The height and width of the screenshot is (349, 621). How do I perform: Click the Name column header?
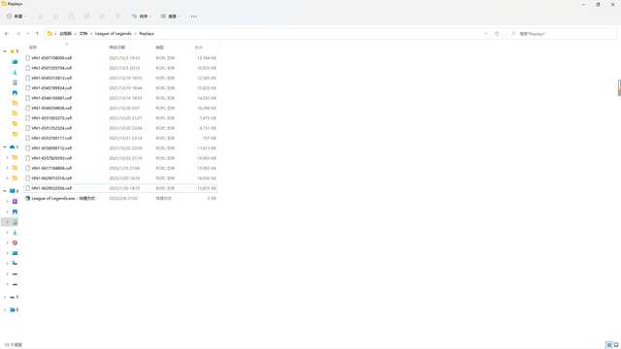coord(33,48)
